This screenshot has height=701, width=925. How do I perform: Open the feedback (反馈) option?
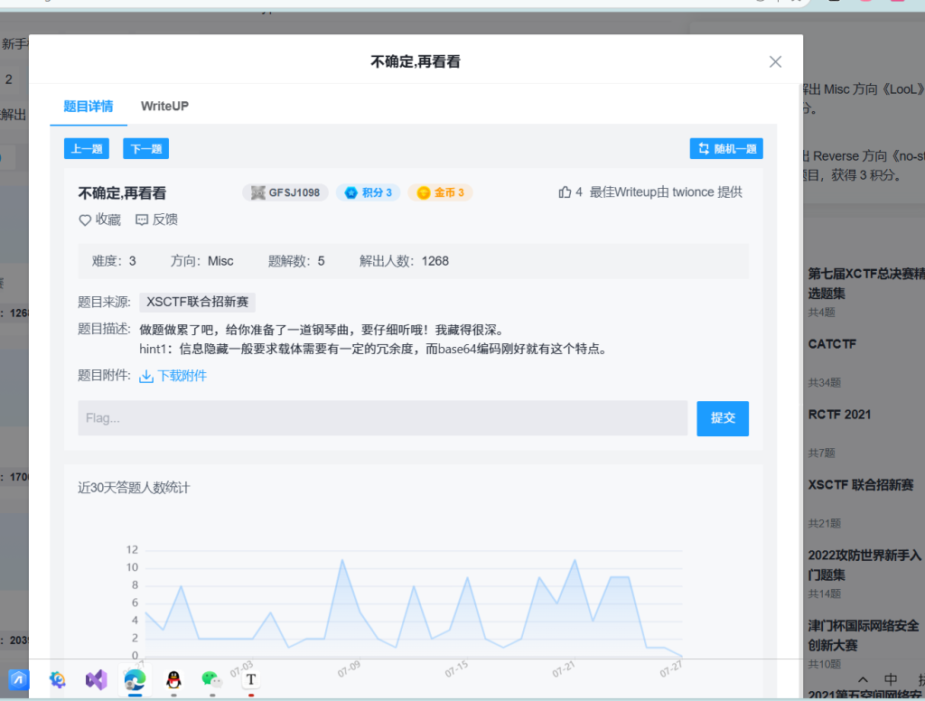(142, 220)
